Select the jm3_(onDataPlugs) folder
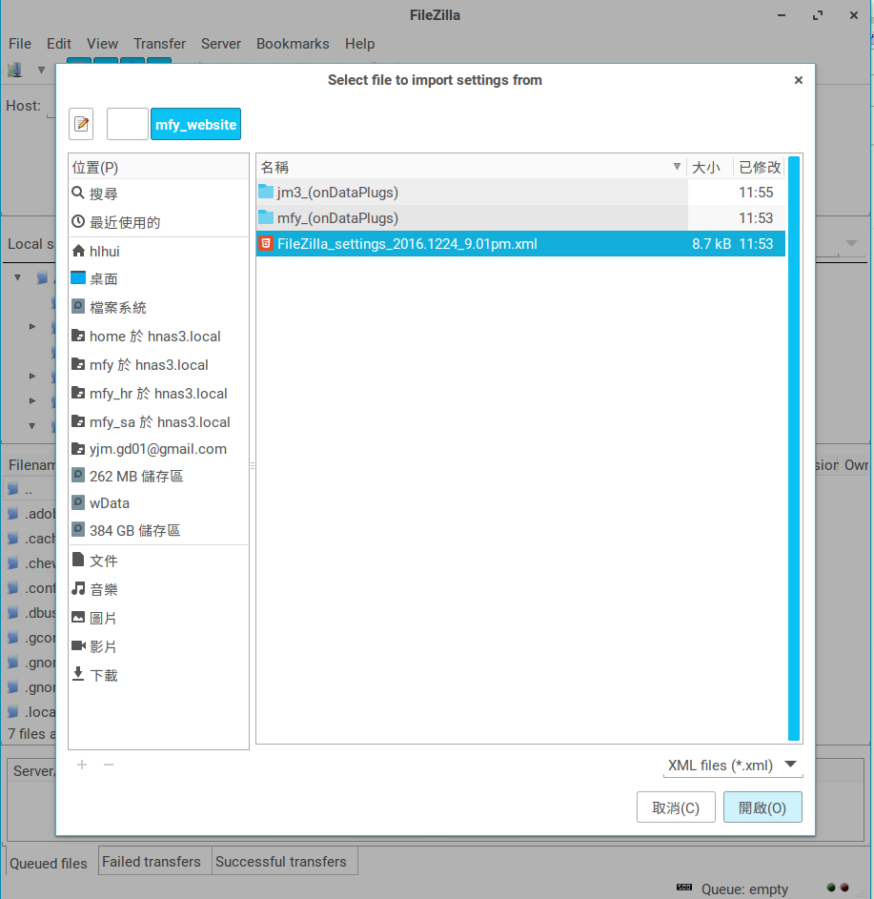Image resolution: width=874 pixels, height=899 pixels. (x=336, y=192)
